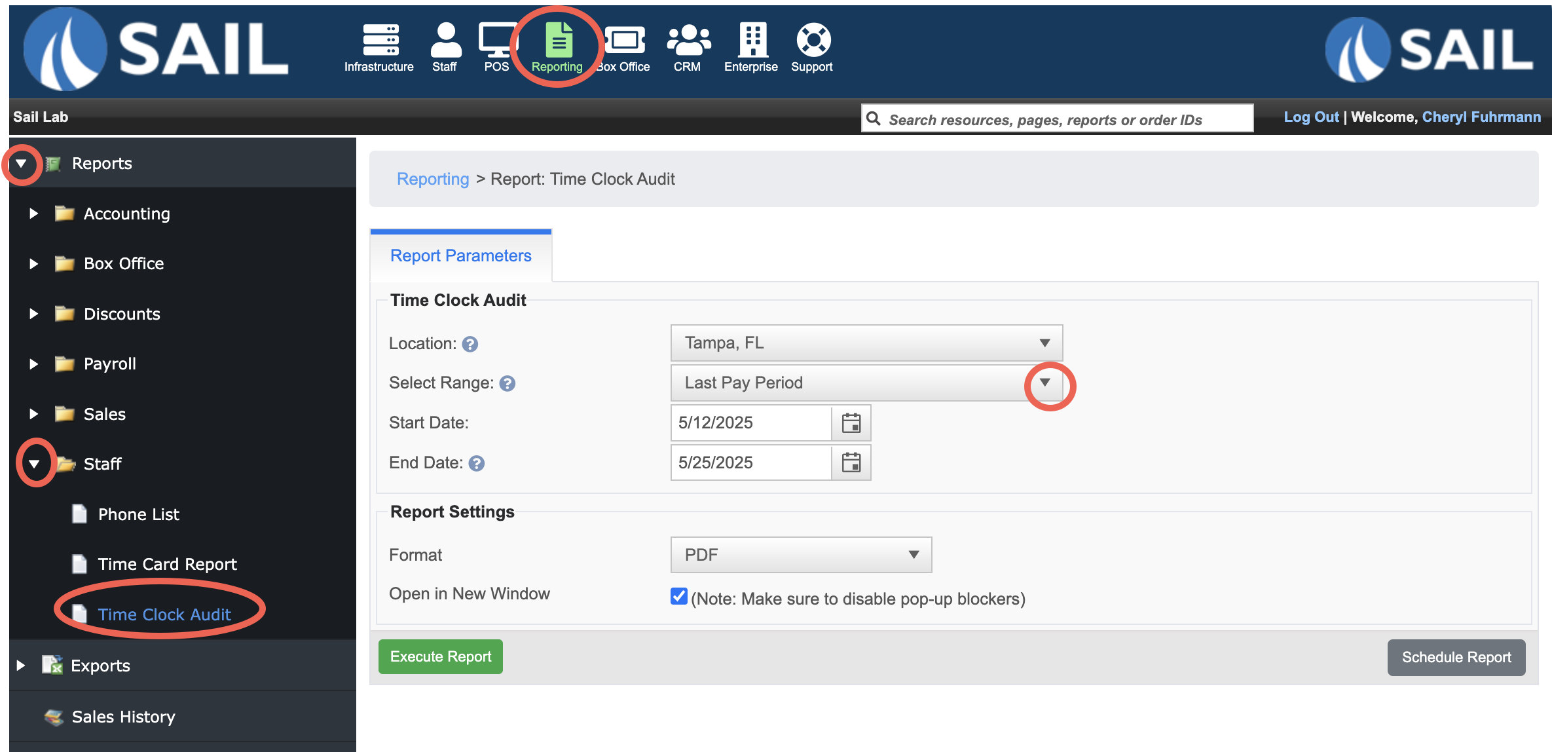Switch to the Report Parameters tab
Screen dimensions: 1552x752
click(x=460, y=256)
